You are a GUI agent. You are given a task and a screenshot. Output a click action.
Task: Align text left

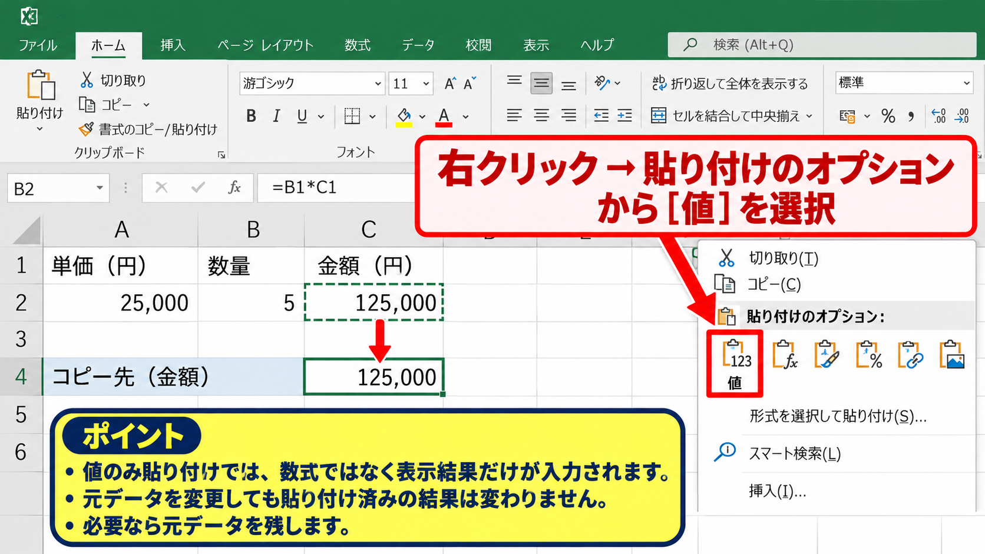click(514, 116)
